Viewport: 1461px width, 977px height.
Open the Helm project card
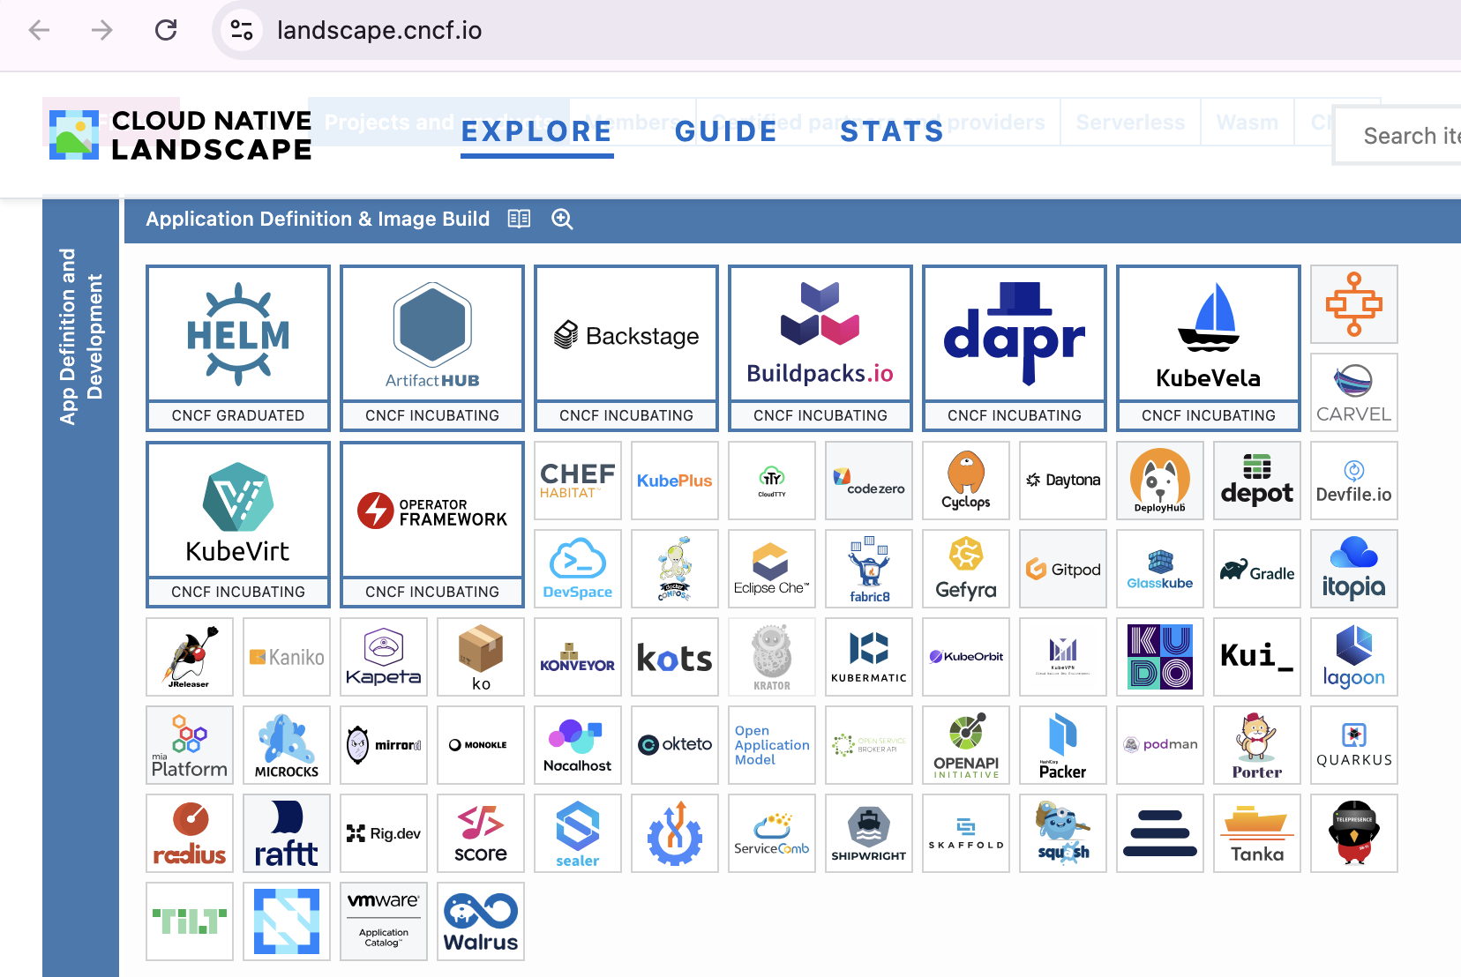click(x=238, y=348)
